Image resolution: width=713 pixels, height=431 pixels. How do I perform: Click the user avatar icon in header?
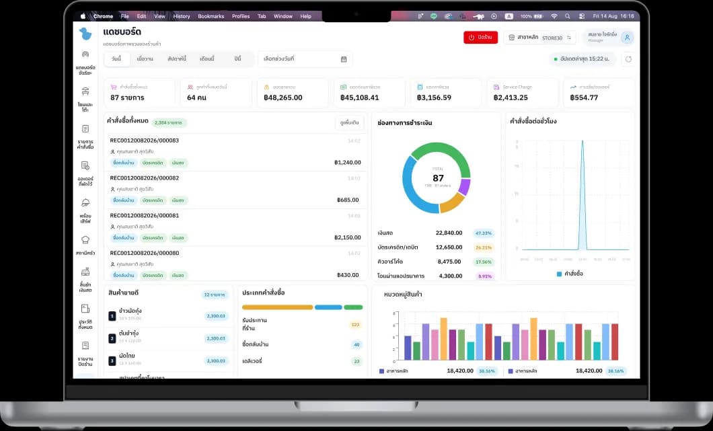pos(627,37)
